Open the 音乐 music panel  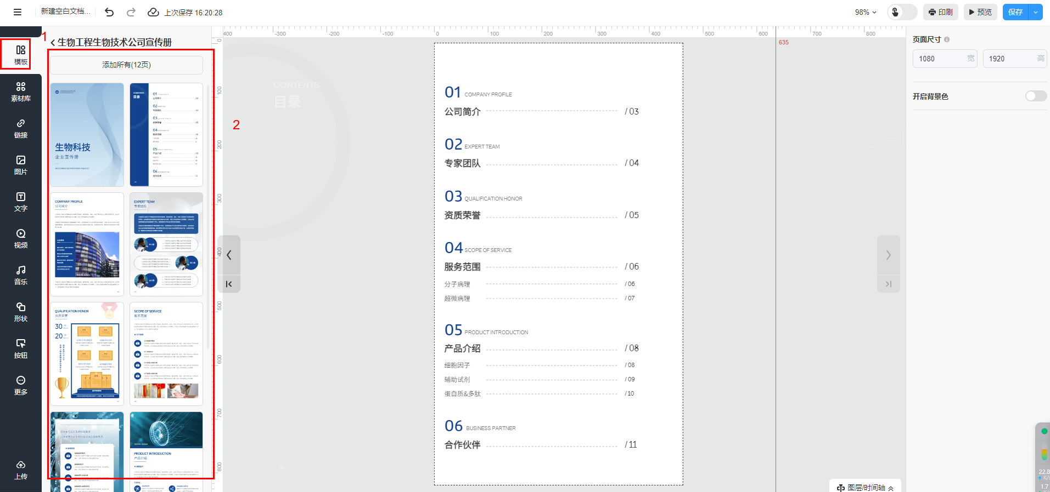[x=21, y=275]
